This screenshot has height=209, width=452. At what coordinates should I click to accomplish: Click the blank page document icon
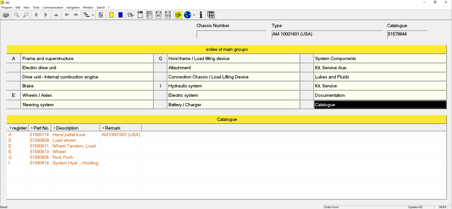[x=140, y=15]
